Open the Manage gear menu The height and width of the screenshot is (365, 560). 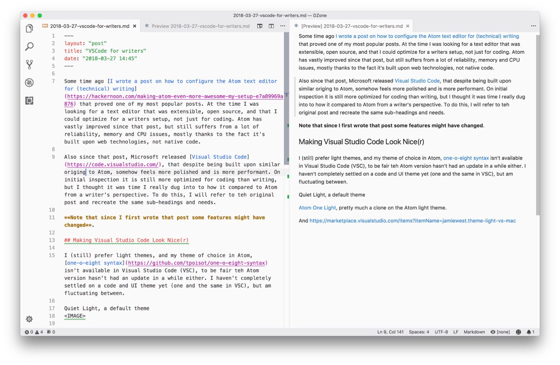pos(29,319)
